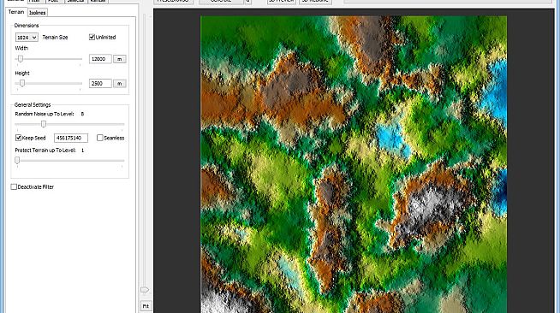Click the Protect Terrain up To Level slider handle
Image resolution: width=560 pixels, height=313 pixels.
coord(17,161)
